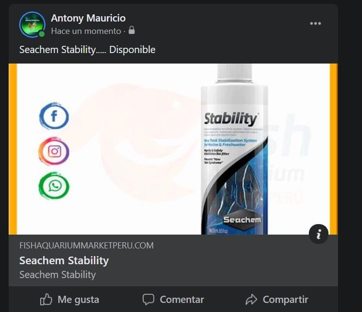The image size is (362, 312).
Task: Click the Comentar button label
Action: [x=181, y=300]
